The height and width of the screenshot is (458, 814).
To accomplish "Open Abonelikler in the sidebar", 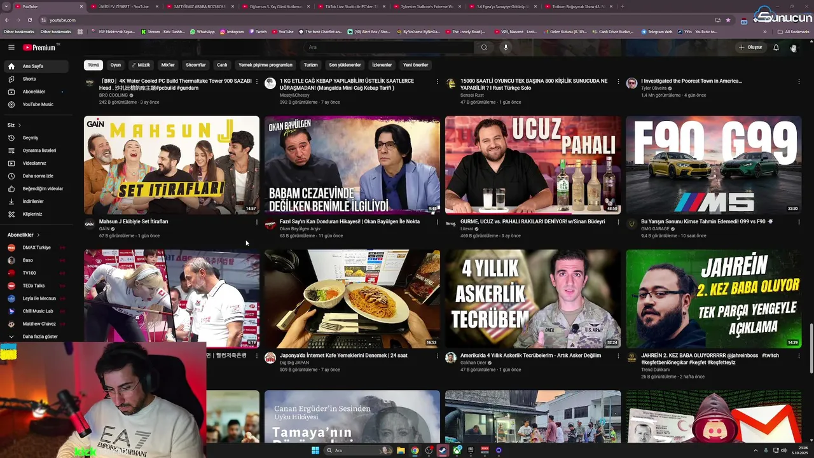I will tap(37, 92).
